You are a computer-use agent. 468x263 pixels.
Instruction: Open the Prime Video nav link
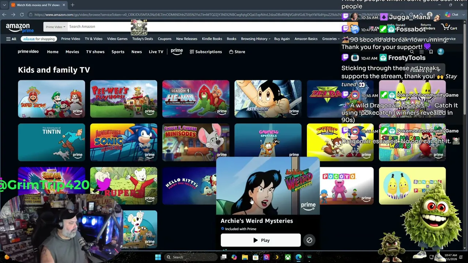coord(71,39)
